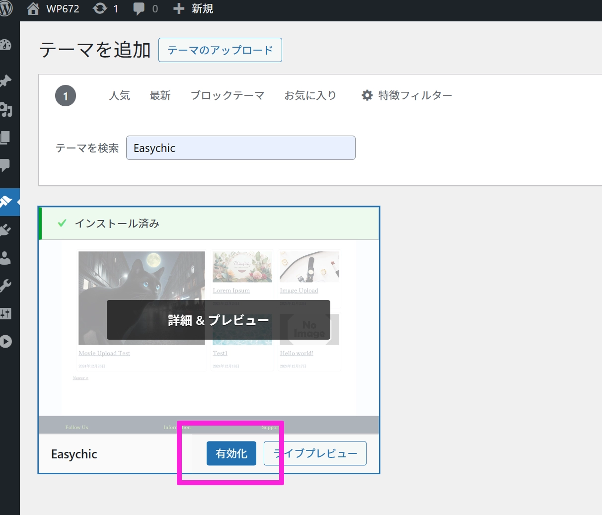
Task: Activate Easychic with the 有効化 button
Action: 231,453
